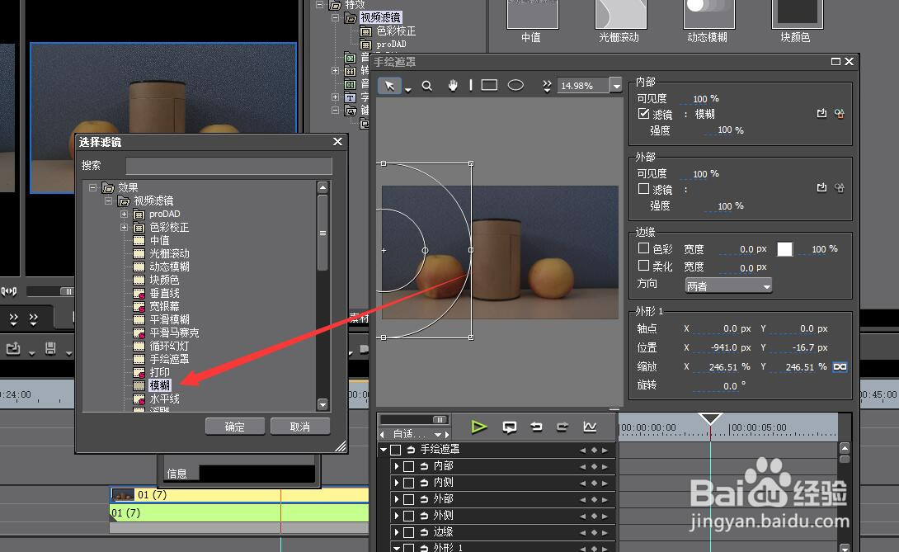This screenshot has width=899, height=552.
Task: Click the 内部 reset arrow icon in track list
Action: (x=424, y=466)
